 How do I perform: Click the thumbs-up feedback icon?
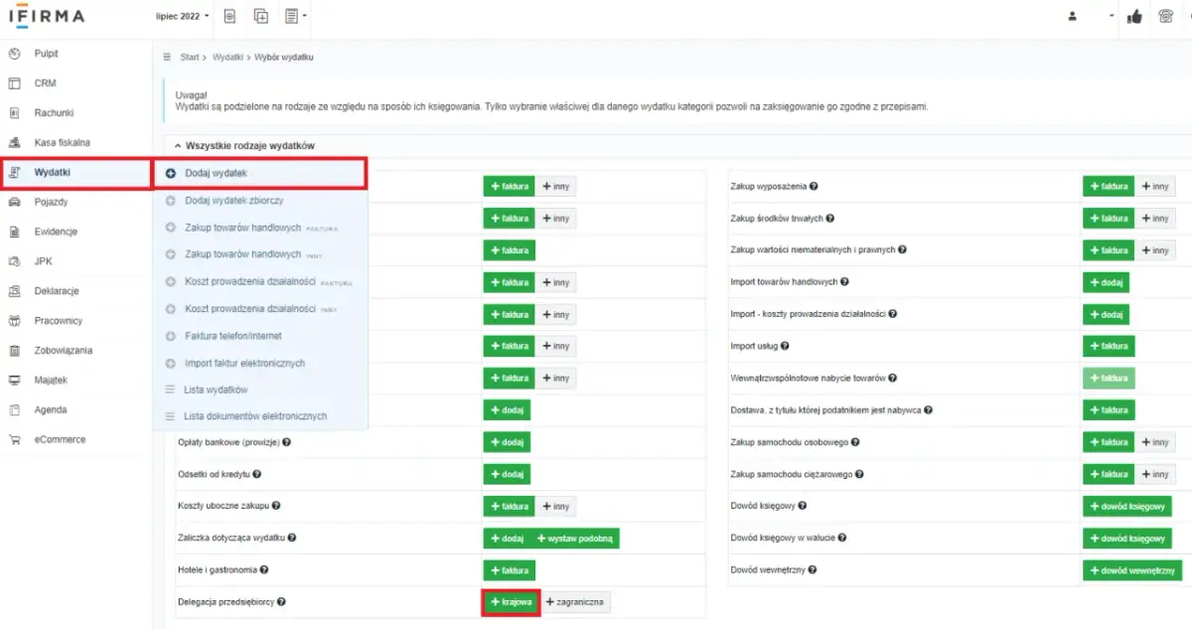1134,17
